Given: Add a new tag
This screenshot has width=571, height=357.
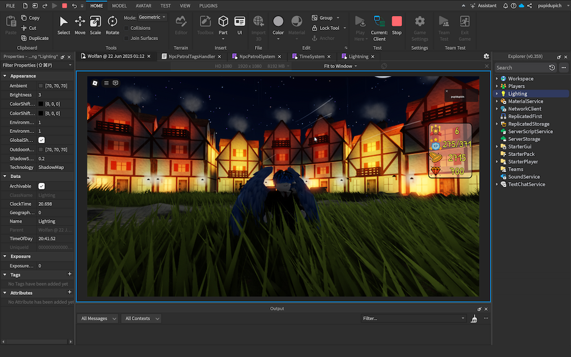Looking at the screenshot, I should tap(70, 274).
